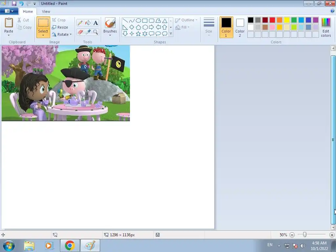Click the Paste clipboard button
The width and height of the screenshot is (336, 252).
point(9,23)
